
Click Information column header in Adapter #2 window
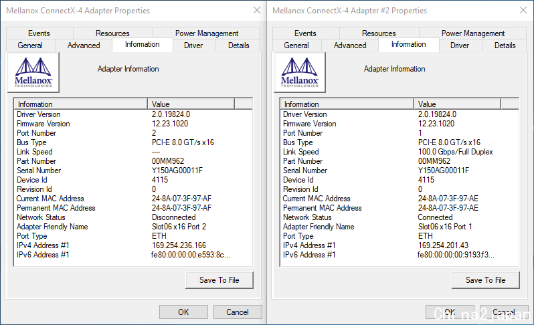pos(347,104)
